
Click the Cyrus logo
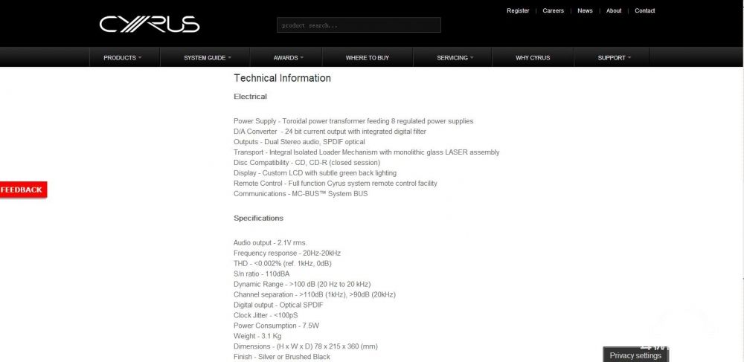[x=150, y=25]
